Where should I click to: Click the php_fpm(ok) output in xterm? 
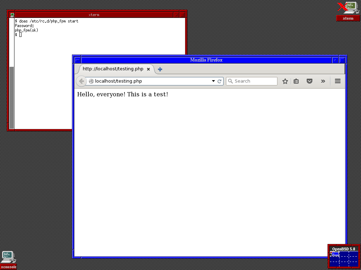[26, 30]
